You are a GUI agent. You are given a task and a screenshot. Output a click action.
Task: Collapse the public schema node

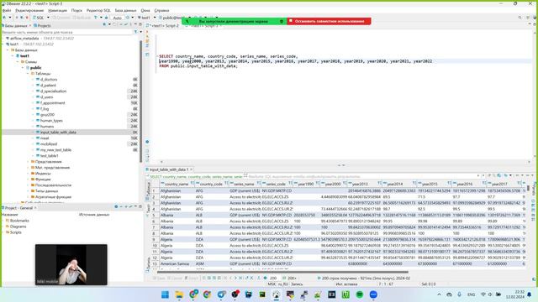[24, 68]
